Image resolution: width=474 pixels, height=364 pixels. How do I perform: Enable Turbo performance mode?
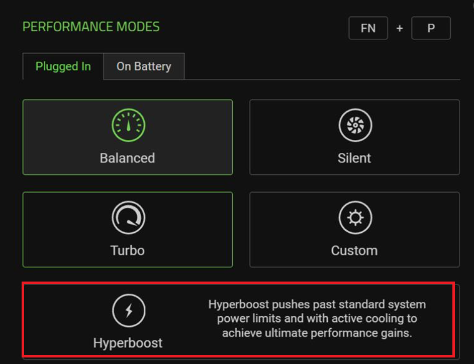[x=128, y=229]
